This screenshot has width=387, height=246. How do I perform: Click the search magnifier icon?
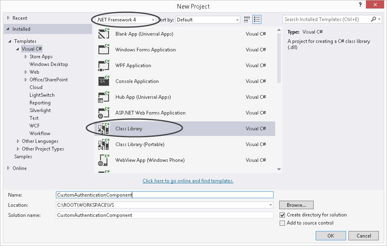pyautogui.click(x=374, y=19)
